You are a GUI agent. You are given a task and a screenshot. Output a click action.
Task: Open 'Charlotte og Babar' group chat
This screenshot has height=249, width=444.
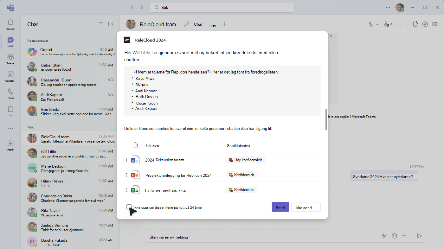tap(71, 198)
